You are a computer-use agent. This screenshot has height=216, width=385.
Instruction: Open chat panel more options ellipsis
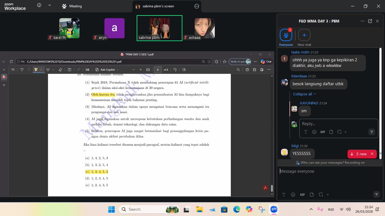[x=363, y=21]
